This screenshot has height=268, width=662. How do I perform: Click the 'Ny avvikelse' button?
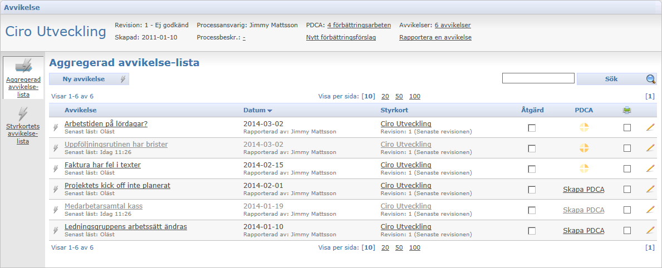(89, 79)
